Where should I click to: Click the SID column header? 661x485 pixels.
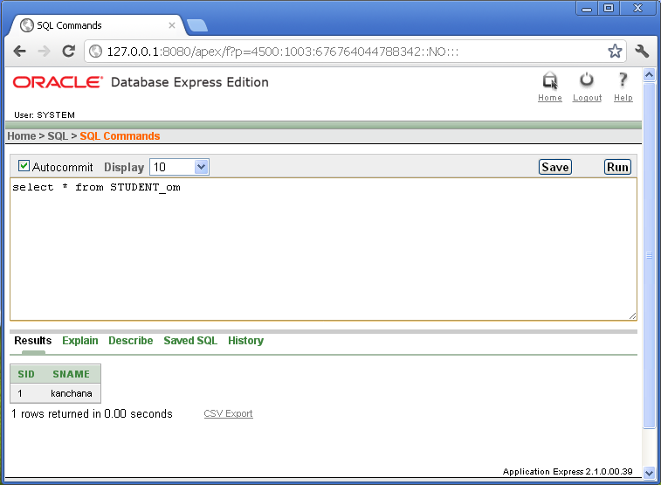pos(26,374)
